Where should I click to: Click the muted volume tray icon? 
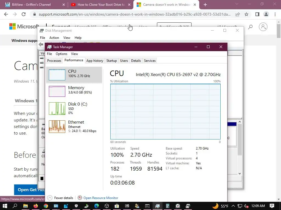point(246,206)
